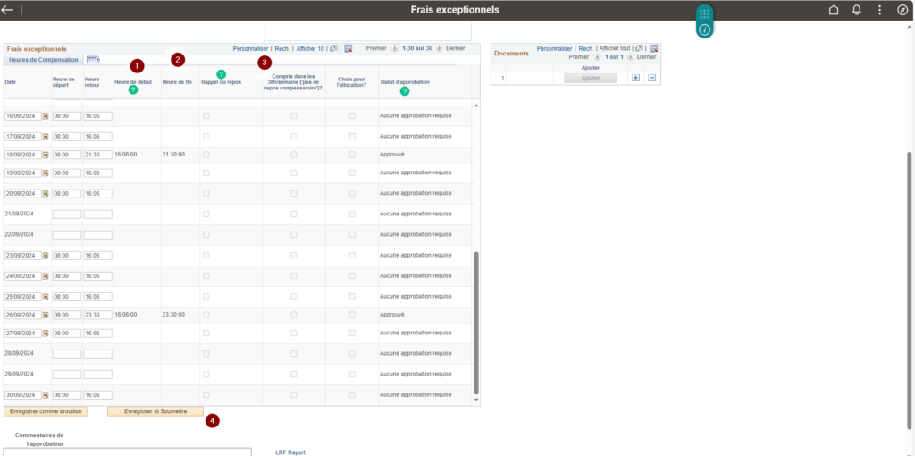Open the NavBar compass icon
This screenshot has height=456, width=915.
click(902, 10)
